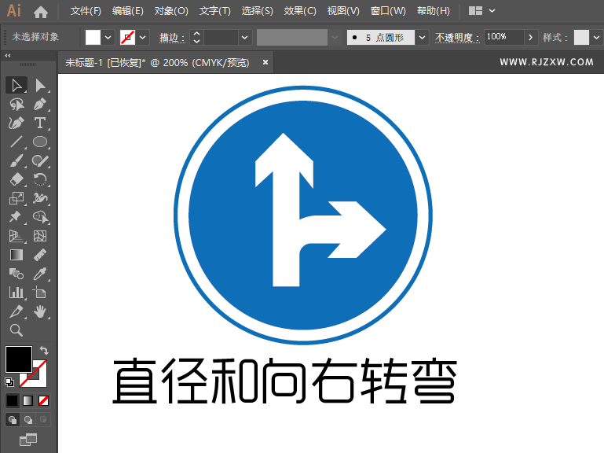Click the white fill swatch in control bar
Image resolution: width=604 pixels, height=453 pixels.
93,38
